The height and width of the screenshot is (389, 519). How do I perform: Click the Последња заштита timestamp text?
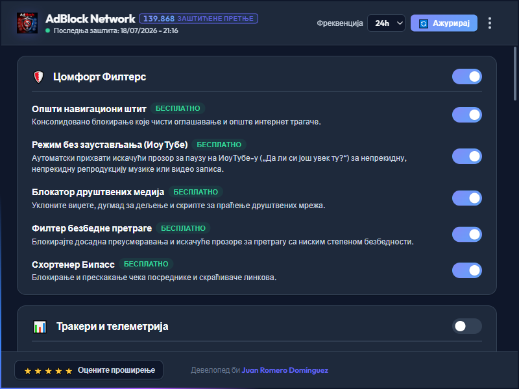pyautogui.click(x=116, y=30)
